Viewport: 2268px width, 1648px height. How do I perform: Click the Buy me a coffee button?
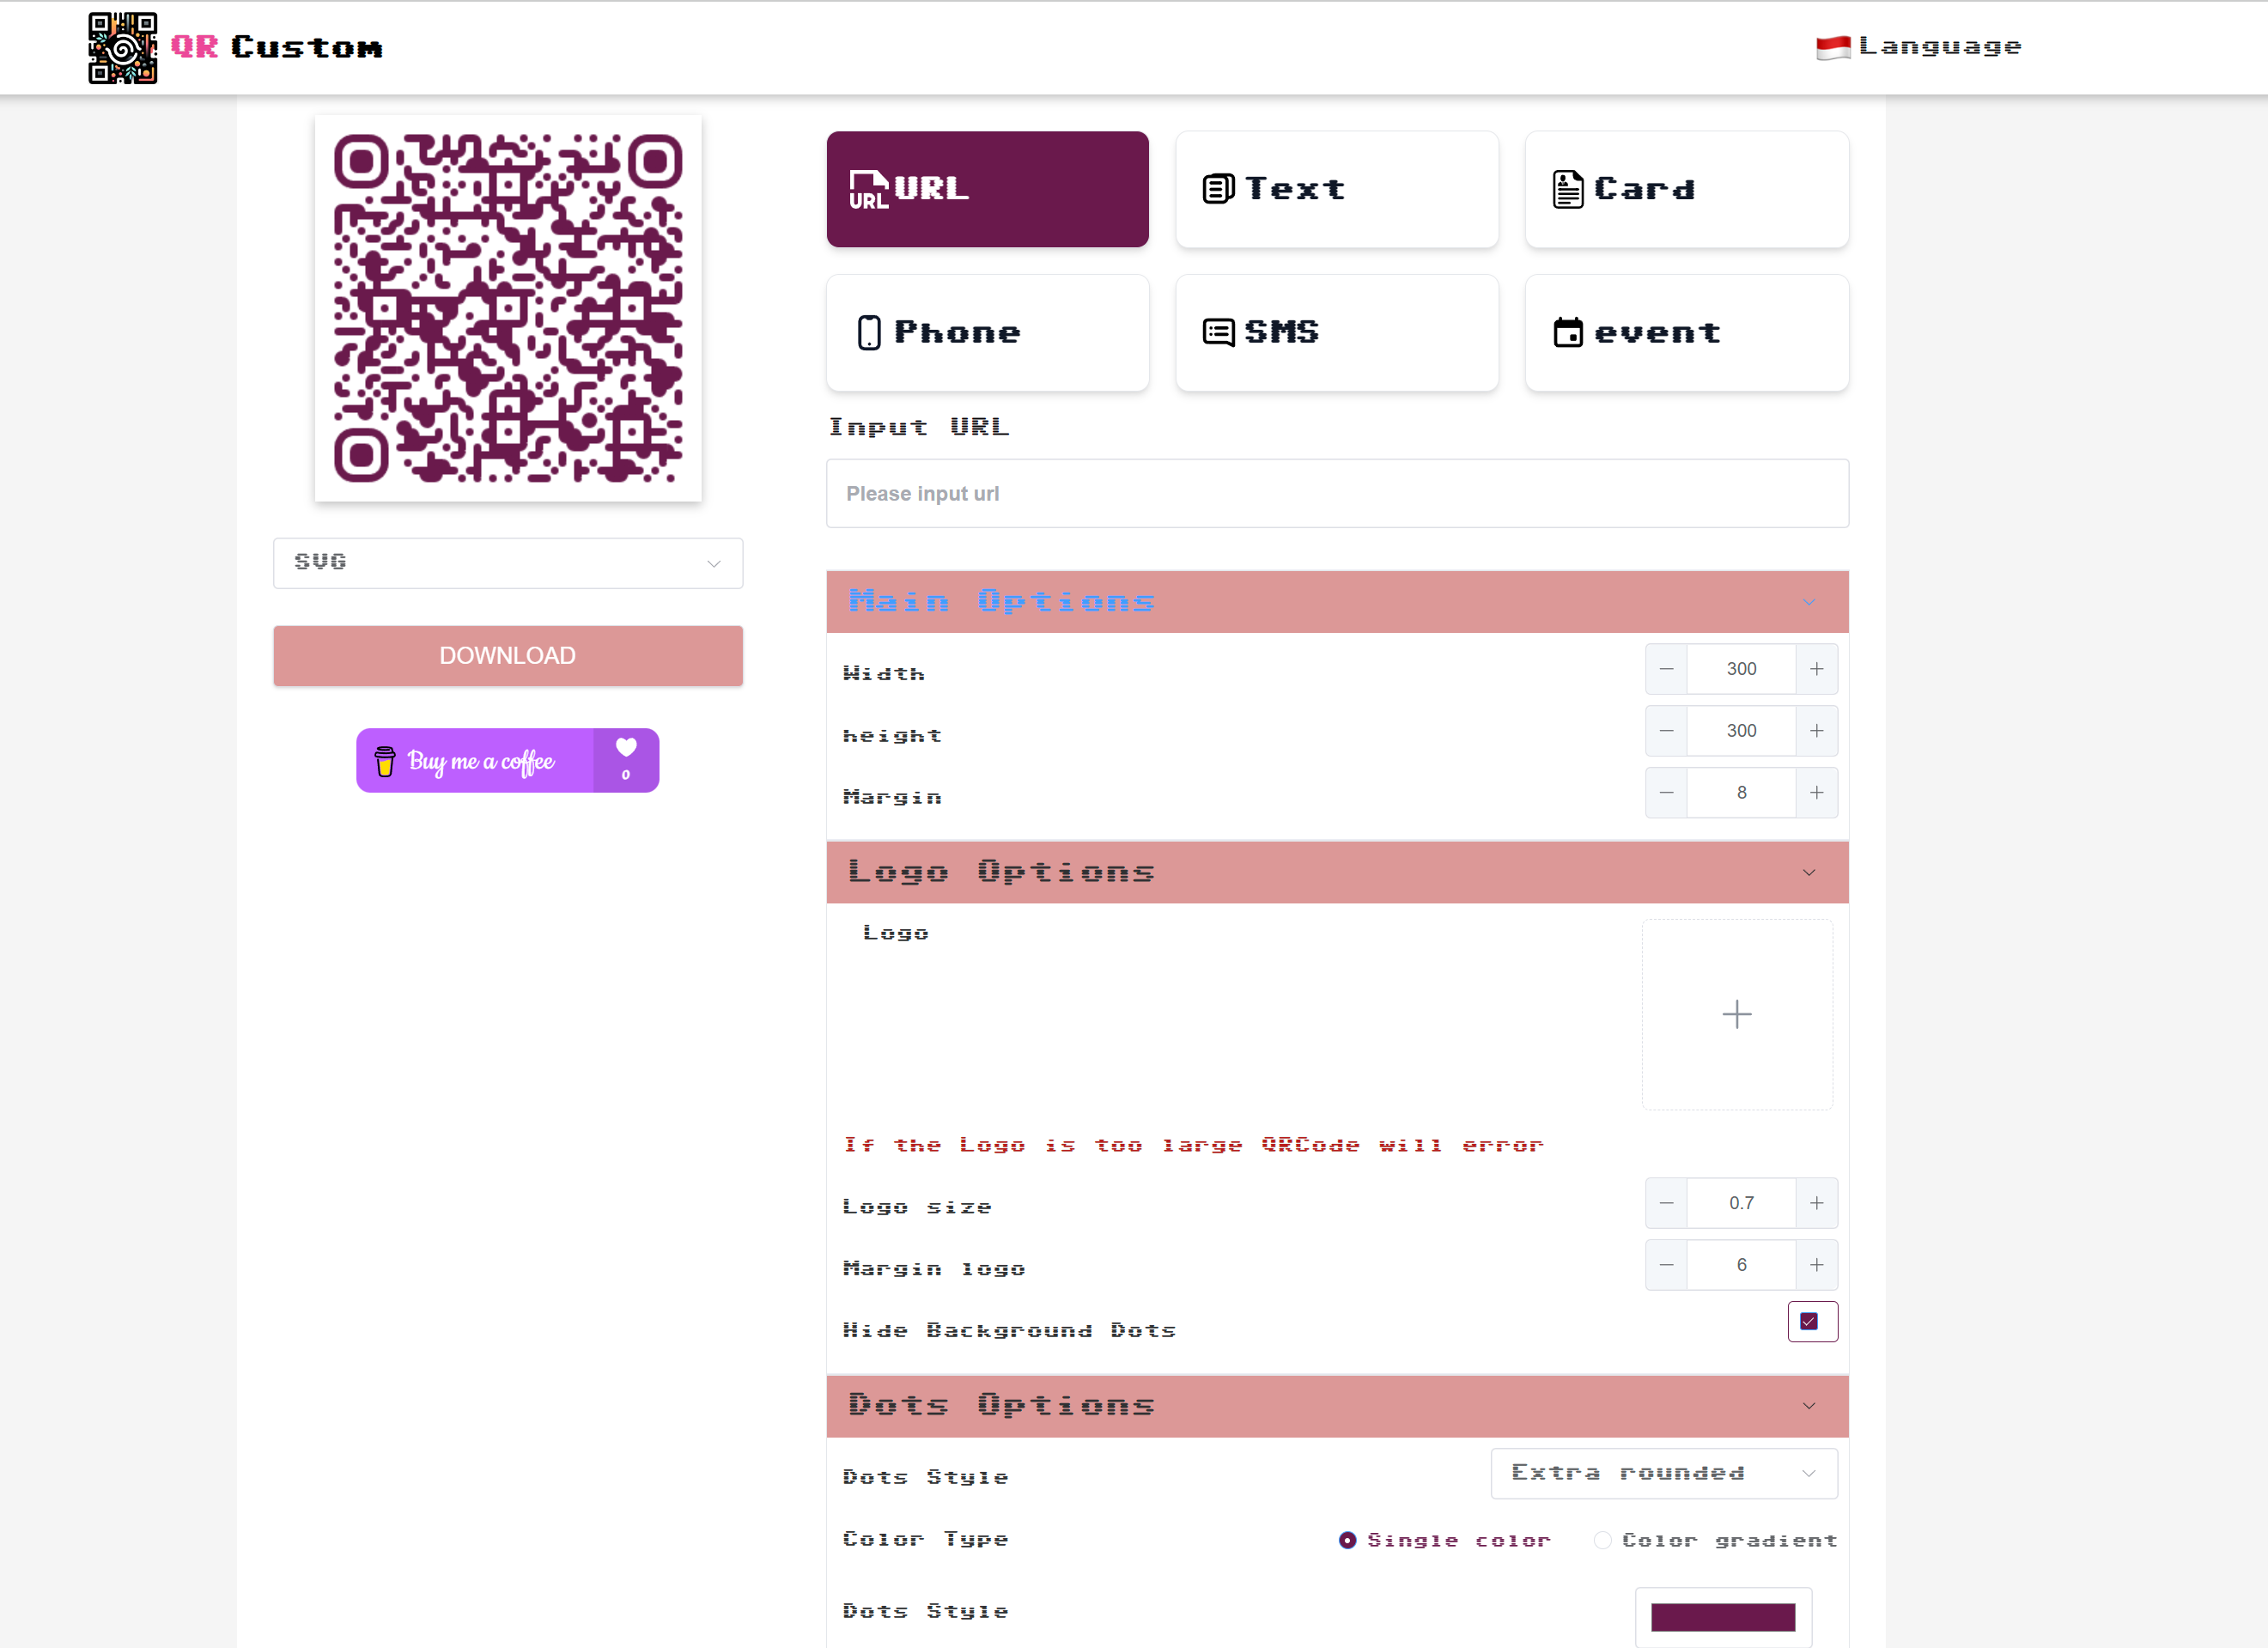pos(478,760)
